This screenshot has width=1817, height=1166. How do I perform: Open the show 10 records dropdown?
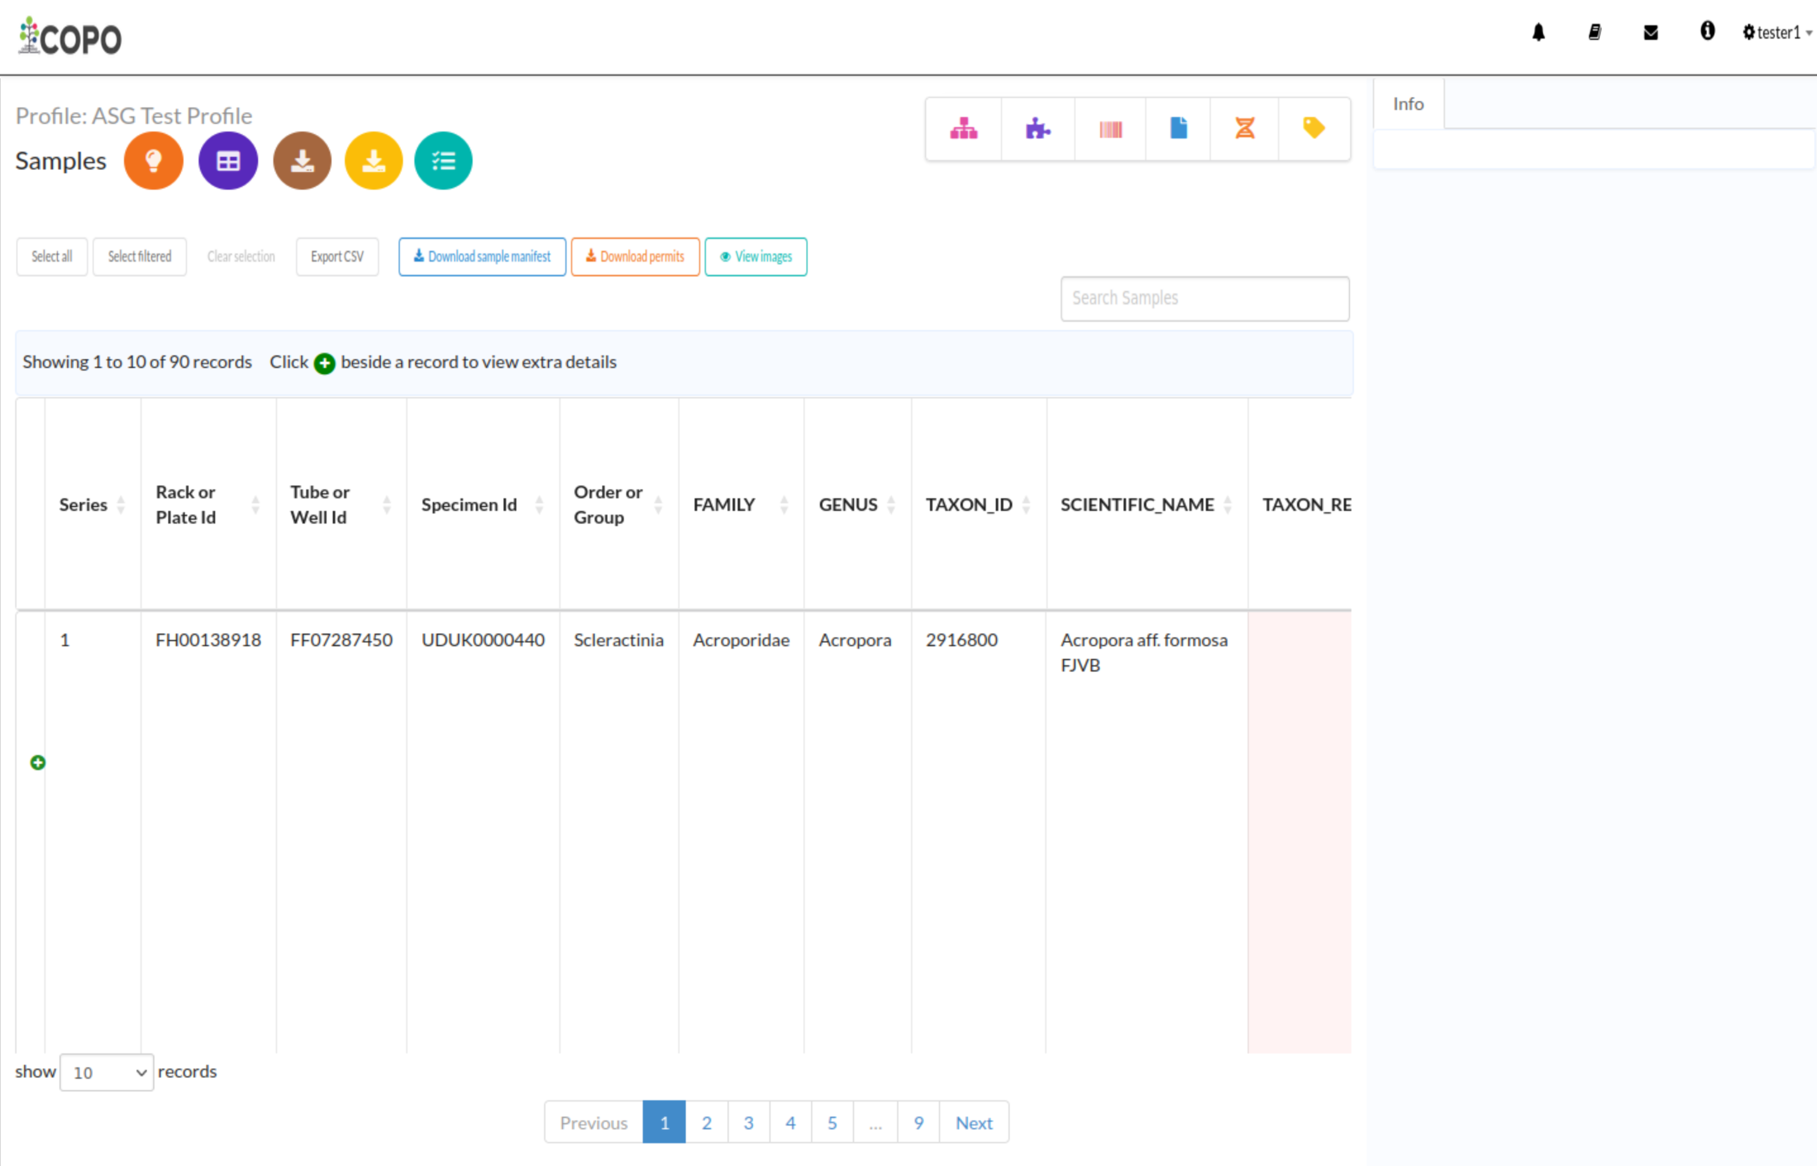(x=107, y=1072)
